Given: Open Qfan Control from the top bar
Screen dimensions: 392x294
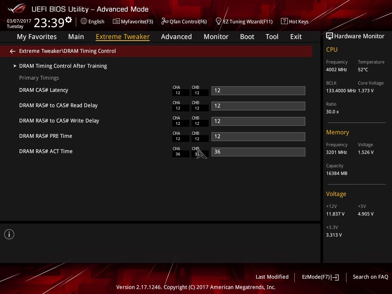Looking at the screenshot, I should (184, 21).
